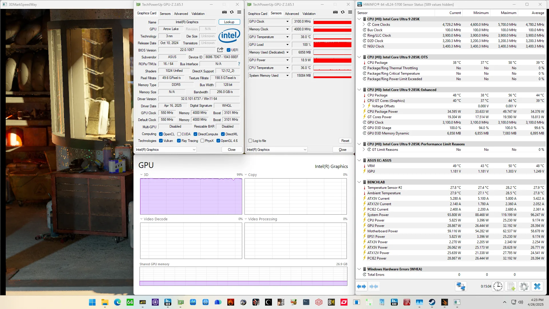Open the System Memory Used sensor dropdown
549x309 pixels.
click(287, 76)
